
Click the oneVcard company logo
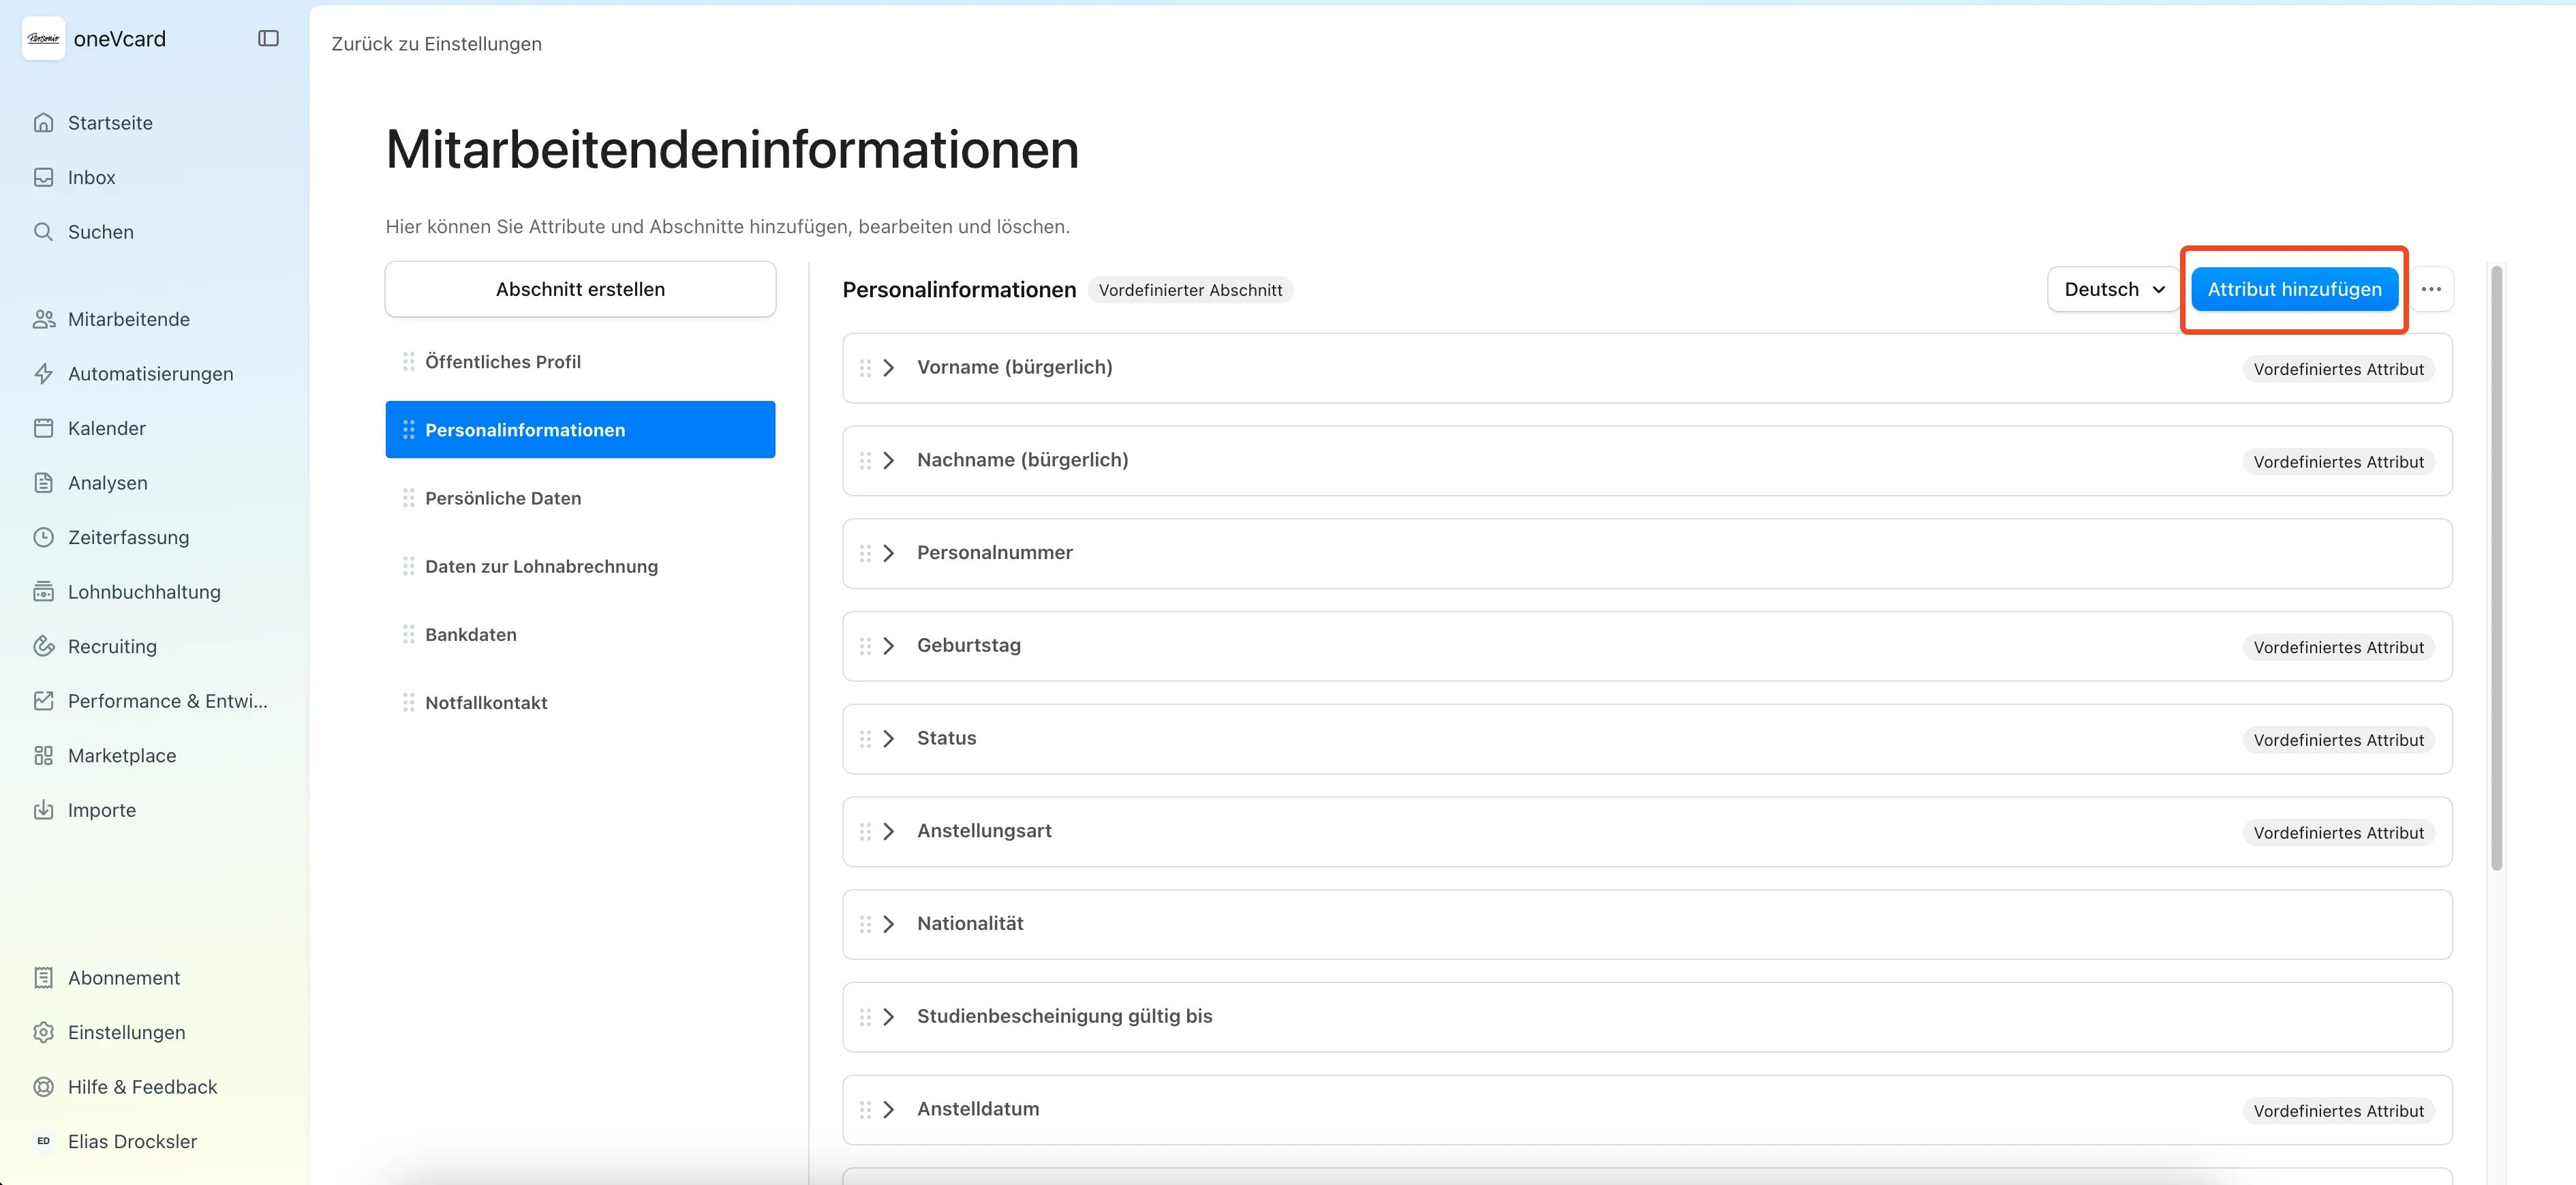pyautogui.click(x=43, y=38)
